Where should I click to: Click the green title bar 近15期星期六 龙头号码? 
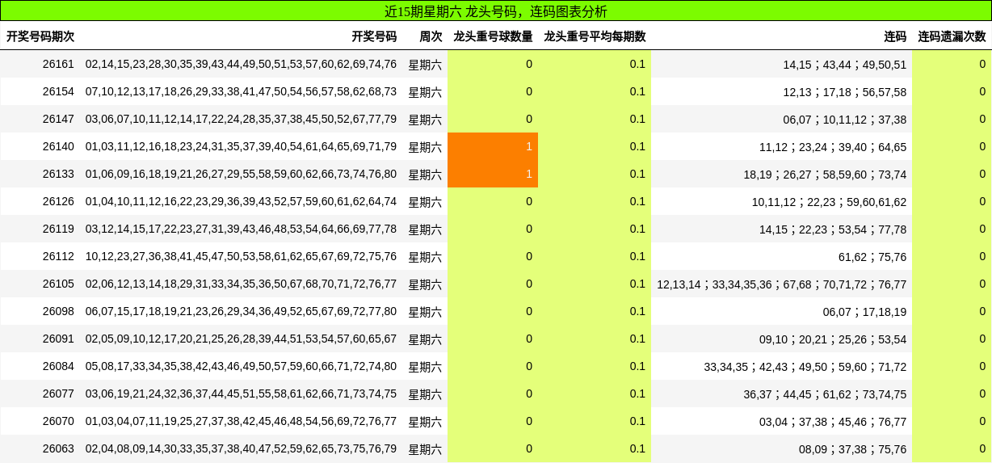point(496,11)
